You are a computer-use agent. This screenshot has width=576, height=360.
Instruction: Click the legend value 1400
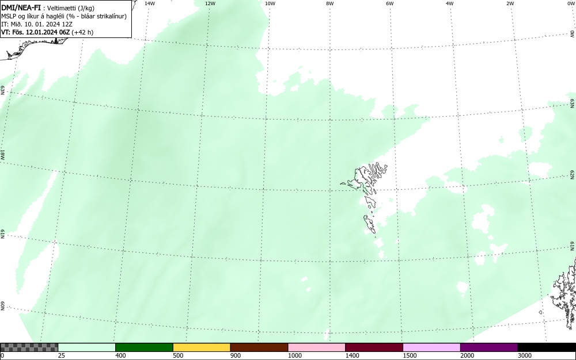352,355
